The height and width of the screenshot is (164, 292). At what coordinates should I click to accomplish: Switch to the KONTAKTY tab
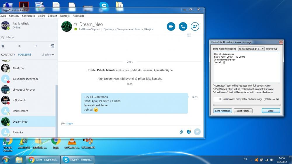point(8,55)
